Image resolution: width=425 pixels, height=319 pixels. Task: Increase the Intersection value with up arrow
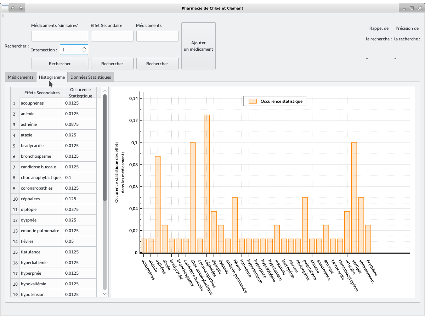point(84,47)
